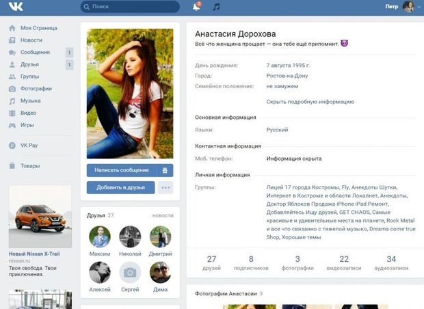Send a gift with the gift icon

pyautogui.click(x=165, y=170)
